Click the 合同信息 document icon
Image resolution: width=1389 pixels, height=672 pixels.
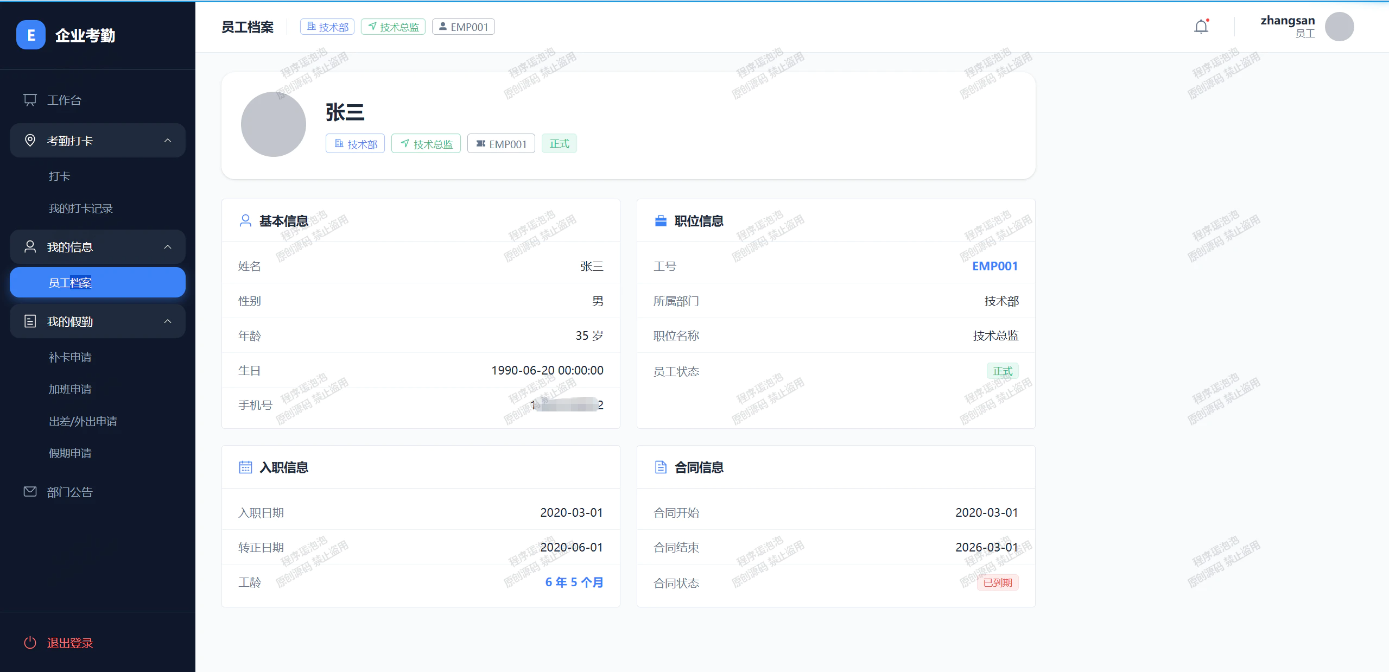[661, 467]
